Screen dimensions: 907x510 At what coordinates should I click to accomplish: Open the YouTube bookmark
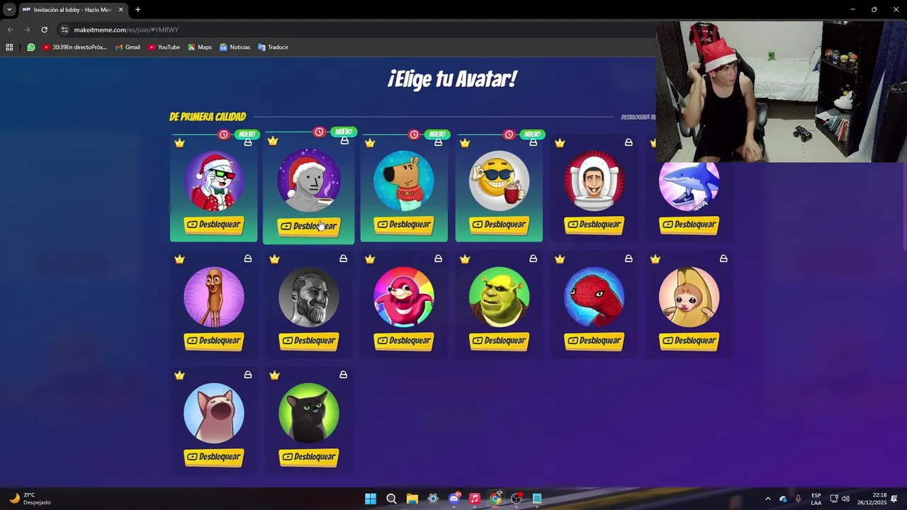click(164, 47)
